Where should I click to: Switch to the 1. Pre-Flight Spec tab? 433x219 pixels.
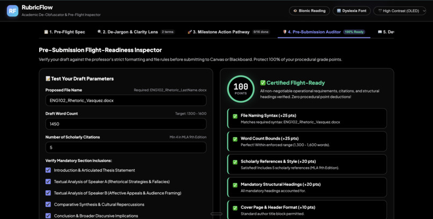pos(64,32)
